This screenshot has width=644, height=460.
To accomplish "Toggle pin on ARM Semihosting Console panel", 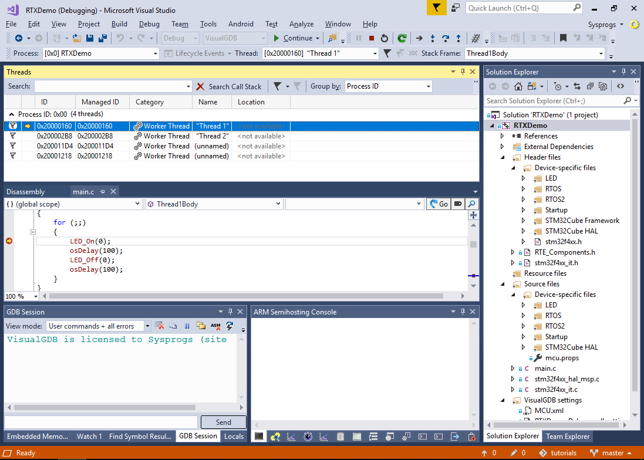I will [463, 312].
